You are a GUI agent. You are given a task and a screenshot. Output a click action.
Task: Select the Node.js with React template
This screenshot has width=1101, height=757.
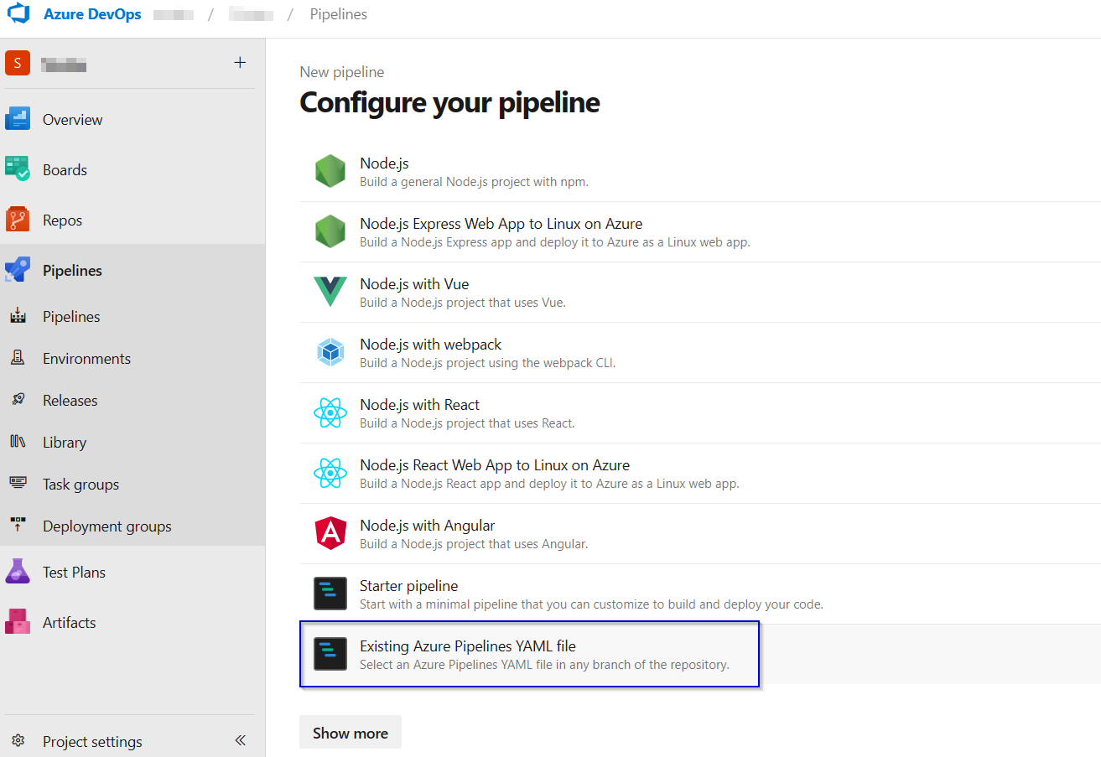pyautogui.click(x=700, y=413)
